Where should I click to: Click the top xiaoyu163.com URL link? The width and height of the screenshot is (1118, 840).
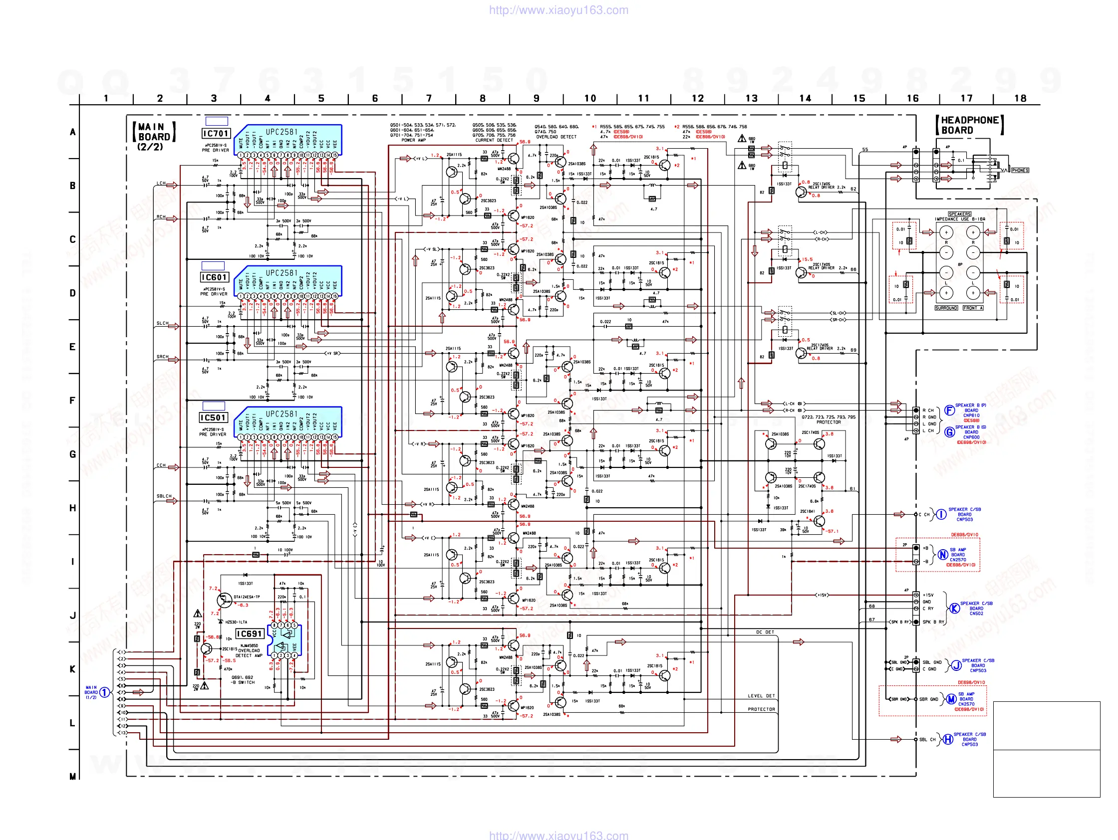pyautogui.click(x=559, y=10)
